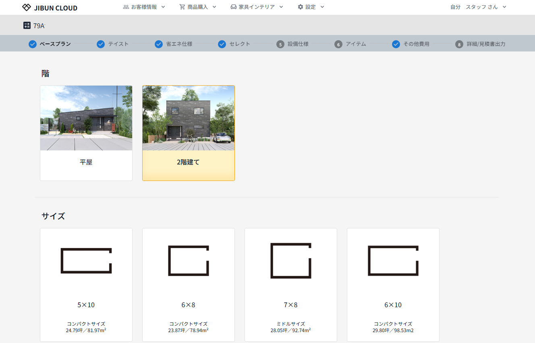535x343 pixels.
Task: Select the 5×10 floor plan shape icon
Action: 86,261
